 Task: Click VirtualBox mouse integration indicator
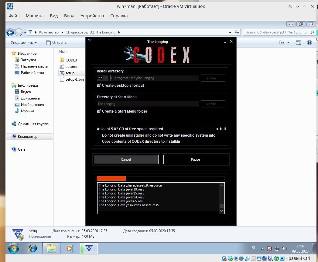point(276,258)
